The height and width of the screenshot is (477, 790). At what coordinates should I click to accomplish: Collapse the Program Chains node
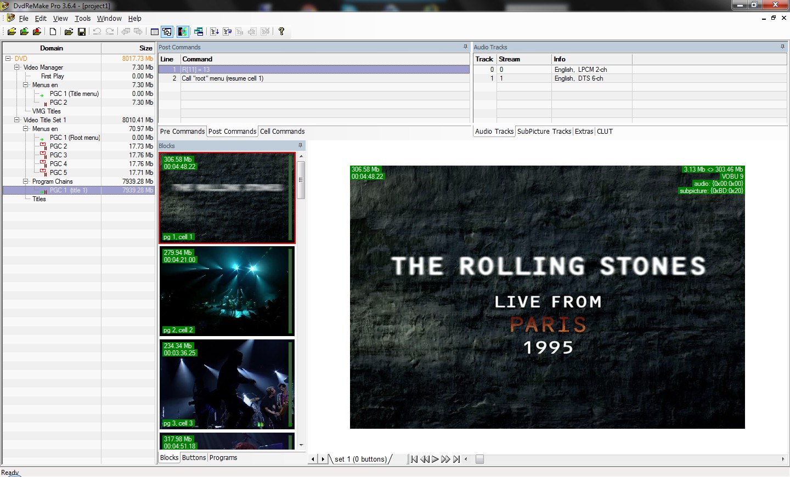[25, 181]
